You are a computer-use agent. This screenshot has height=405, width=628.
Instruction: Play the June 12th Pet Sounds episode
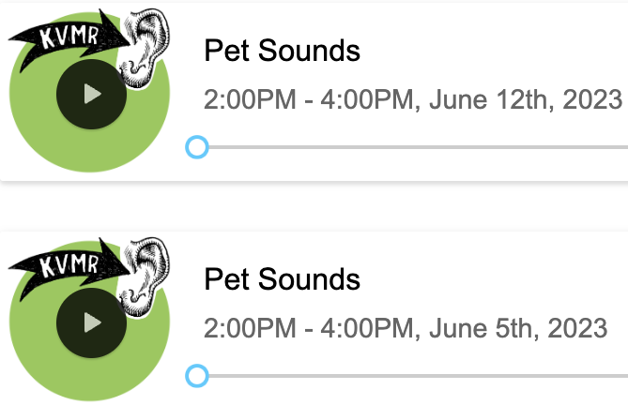coord(91,94)
